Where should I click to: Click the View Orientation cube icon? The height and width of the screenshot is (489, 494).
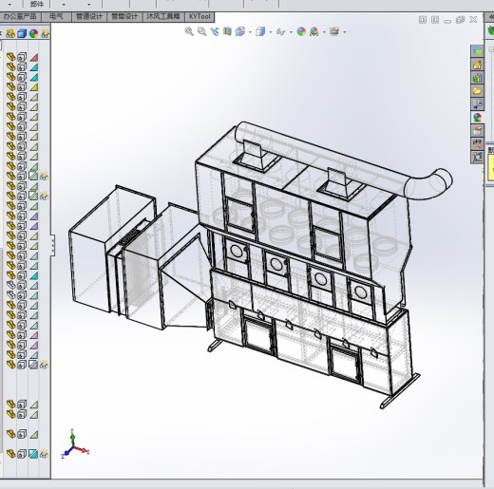[x=240, y=31]
